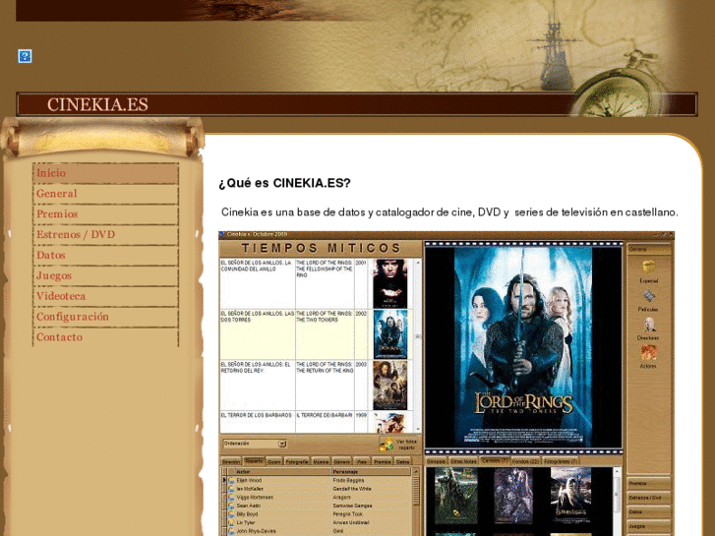Switch to the Carteles (7) tab
The image size is (715, 536).
point(495,460)
